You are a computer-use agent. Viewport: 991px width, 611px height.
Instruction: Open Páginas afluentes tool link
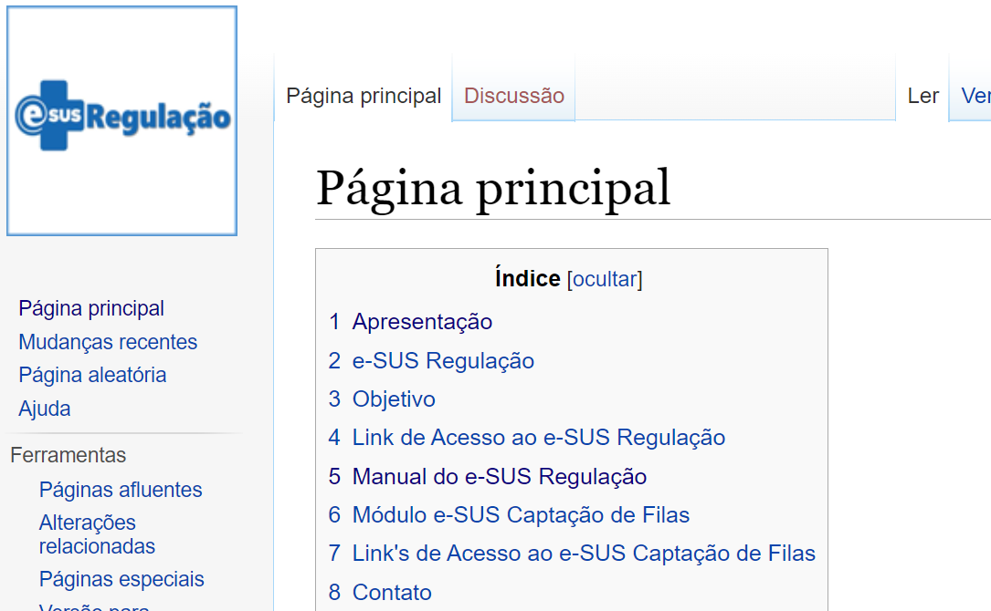pyautogui.click(x=121, y=490)
